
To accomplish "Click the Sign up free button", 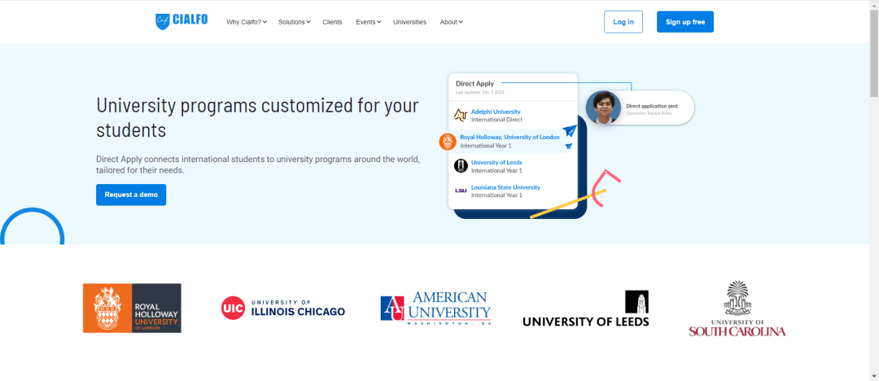I will point(685,22).
